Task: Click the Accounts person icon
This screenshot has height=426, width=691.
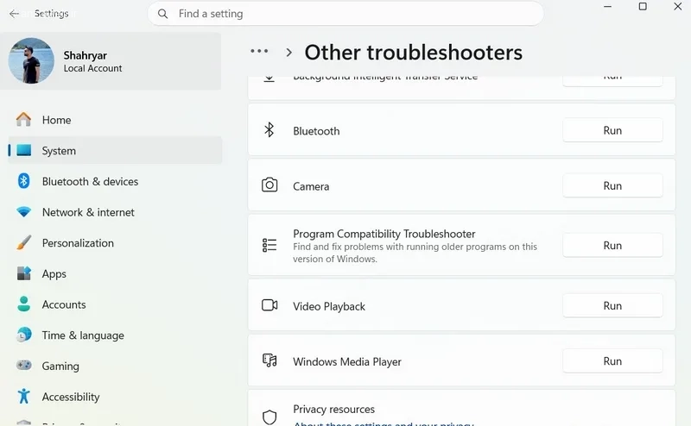Action: (x=24, y=304)
